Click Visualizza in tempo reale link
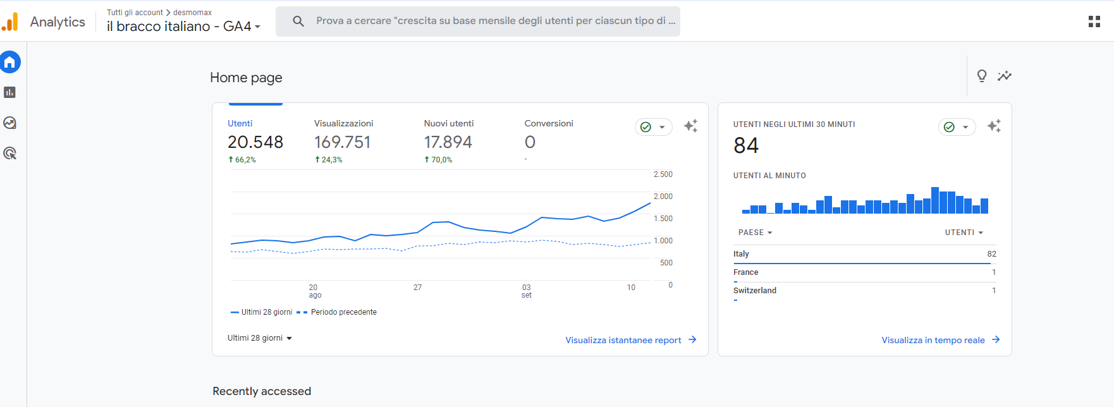This screenshot has height=407, width=1114. coord(940,340)
